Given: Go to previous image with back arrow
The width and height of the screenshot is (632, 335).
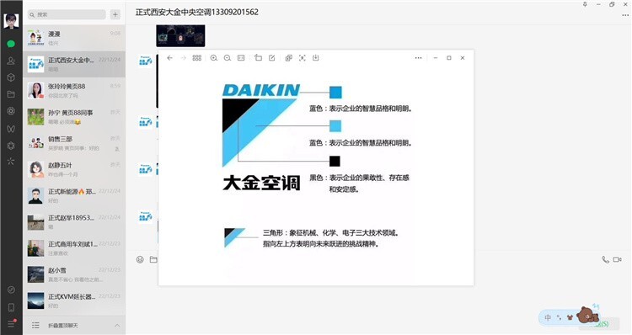Looking at the screenshot, I should [x=169, y=58].
